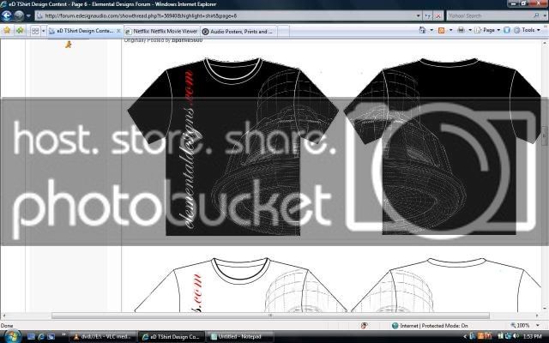Expand the Quick Launch overflow chevron
Image resolution: width=549 pixels, height=343 pixels.
[63, 335]
